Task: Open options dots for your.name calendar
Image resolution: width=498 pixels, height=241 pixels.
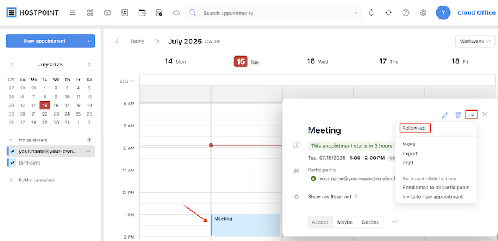Action: click(88, 152)
